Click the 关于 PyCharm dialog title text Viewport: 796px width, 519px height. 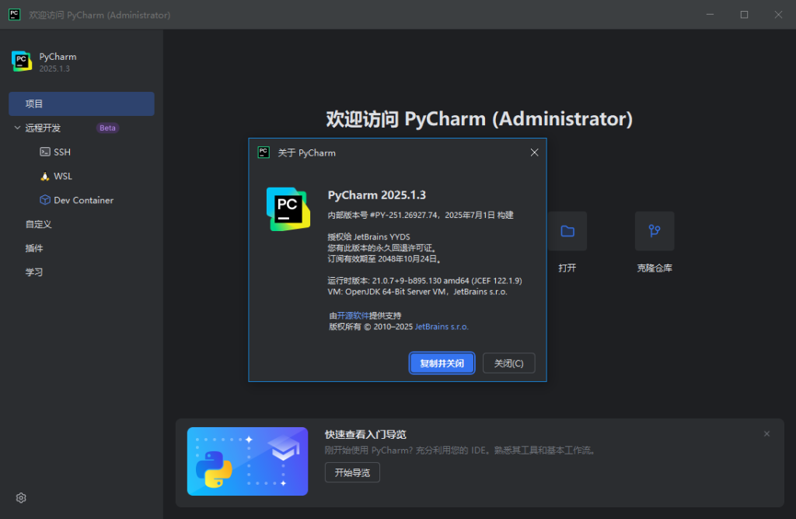click(306, 153)
